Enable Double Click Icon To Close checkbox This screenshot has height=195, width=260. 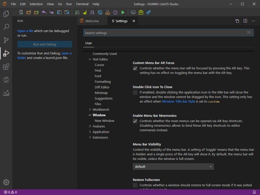[135, 92]
